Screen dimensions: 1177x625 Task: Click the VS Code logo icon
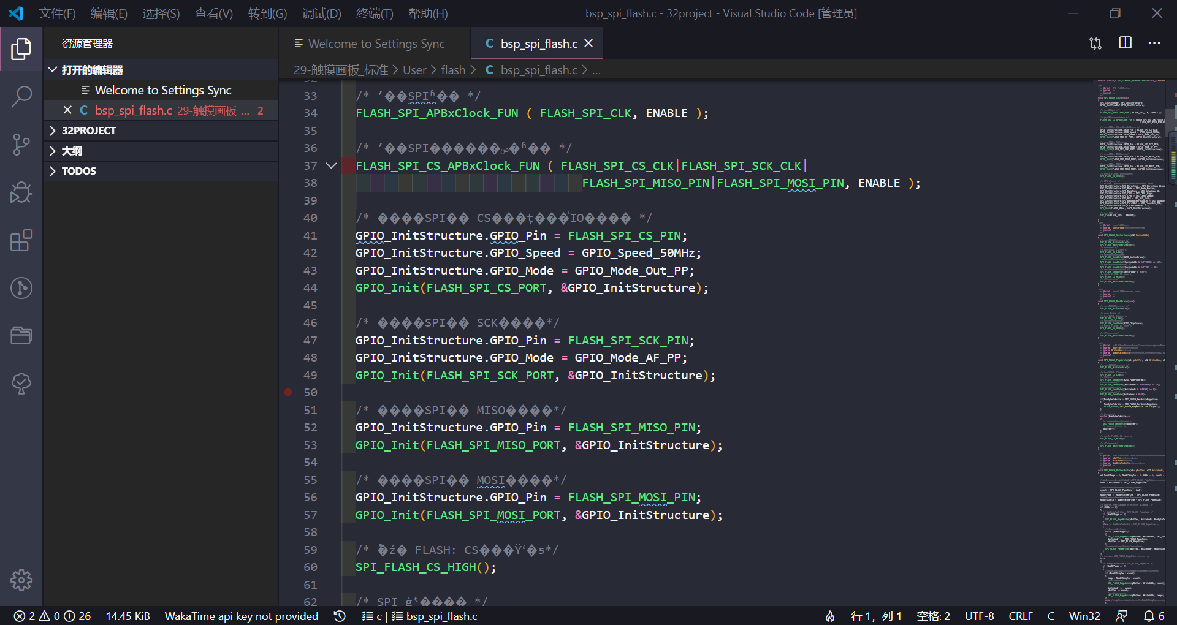16,13
